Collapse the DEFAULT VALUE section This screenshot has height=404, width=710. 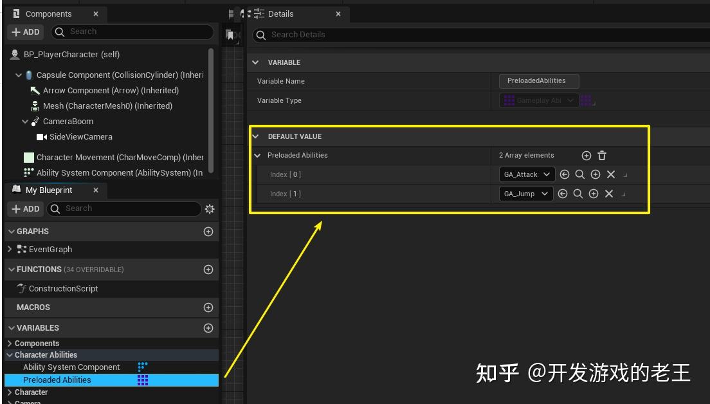pyautogui.click(x=255, y=136)
